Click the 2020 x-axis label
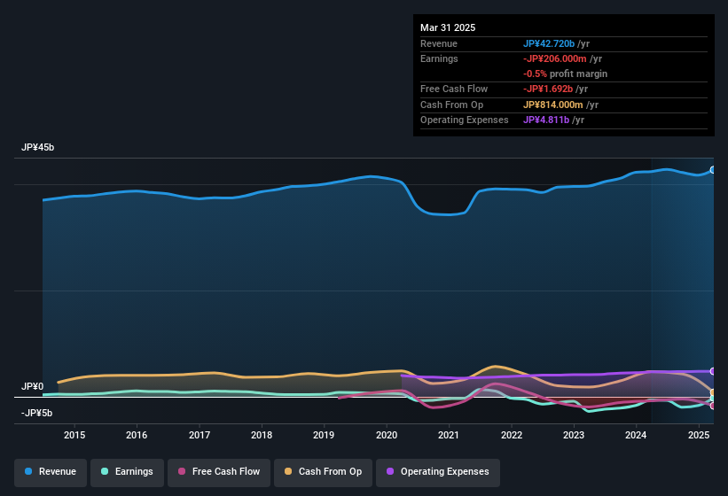 [387, 435]
